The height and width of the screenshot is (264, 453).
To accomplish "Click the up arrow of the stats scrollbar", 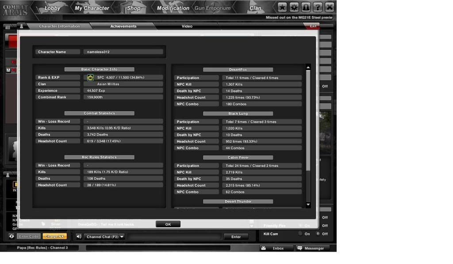I will pyautogui.click(x=308, y=68).
